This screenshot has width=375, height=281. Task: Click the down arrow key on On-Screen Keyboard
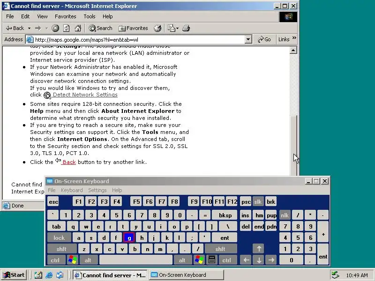[259, 260]
